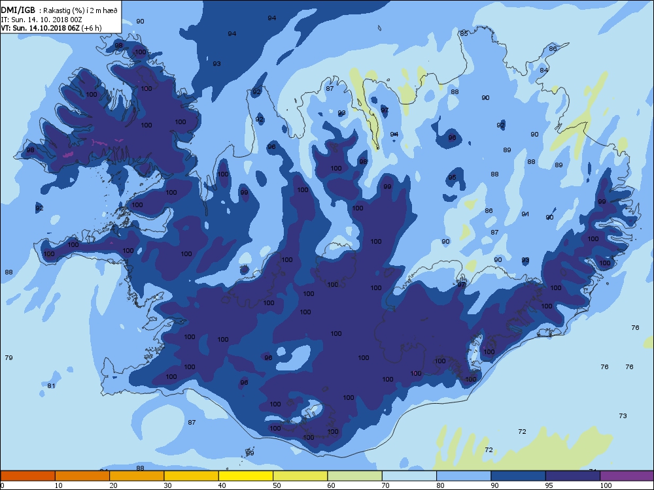Click the humidity value '84' on the map
The width and height of the screenshot is (654, 490).
click(x=544, y=71)
